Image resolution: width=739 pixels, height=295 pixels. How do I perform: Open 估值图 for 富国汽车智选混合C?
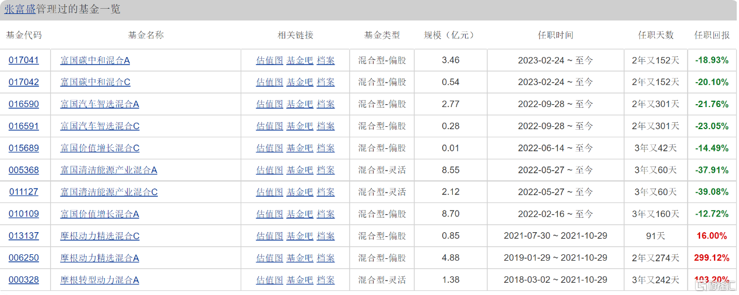[x=269, y=126]
